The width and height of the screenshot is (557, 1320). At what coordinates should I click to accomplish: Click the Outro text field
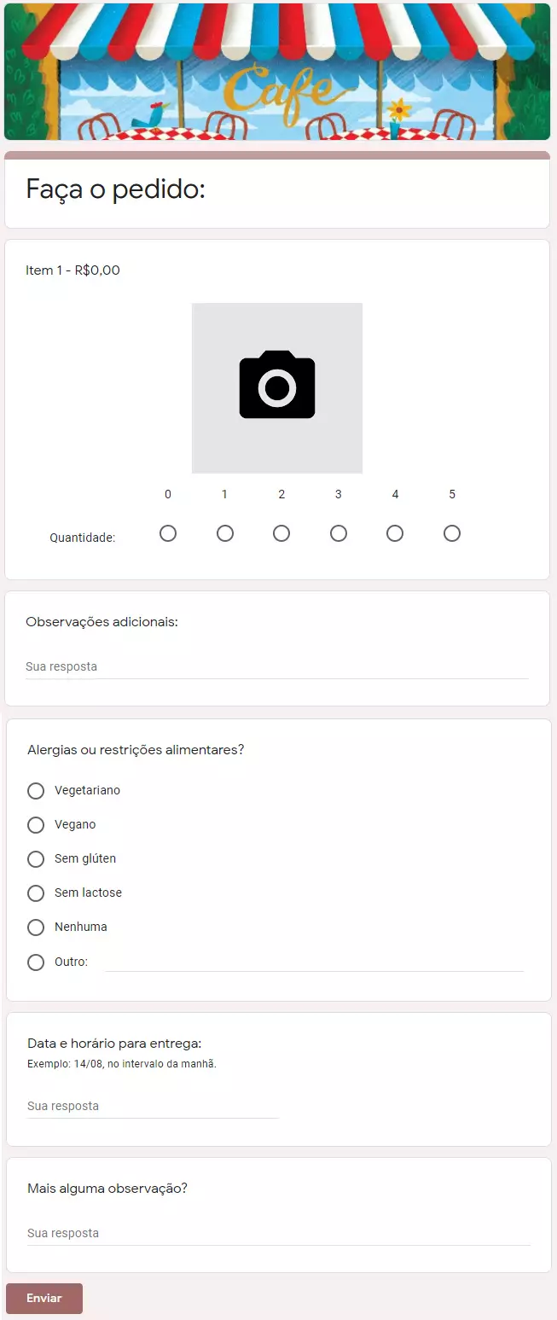[314, 962]
